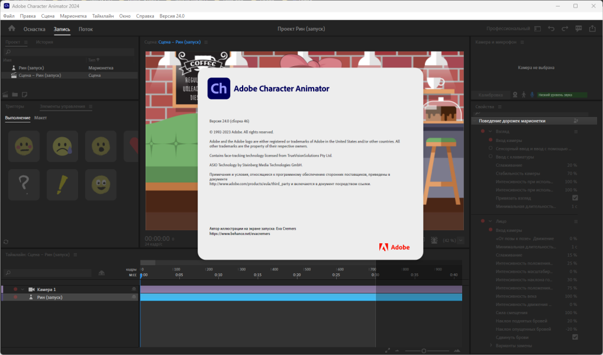Open the Лицо behavior menu icon
The height and width of the screenshot is (355, 603).
coord(576,221)
